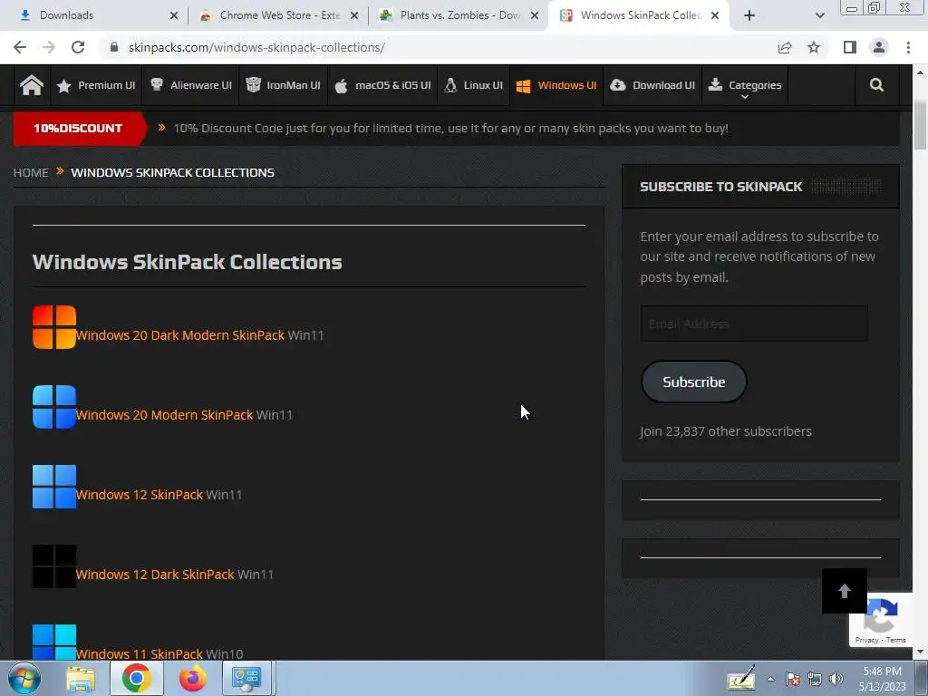The width and height of the screenshot is (928, 696).
Task: Open site search magnifier icon
Action: [x=876, y=85]
